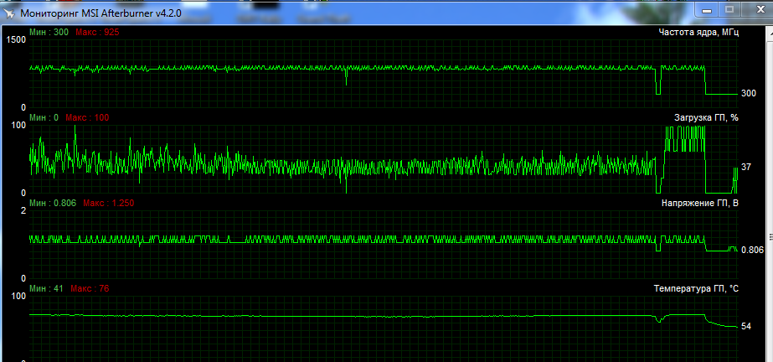Click 'Макс : 1.250' in the voltage graph
Viewport: 773px width, 362px height.
pos(109,203)
